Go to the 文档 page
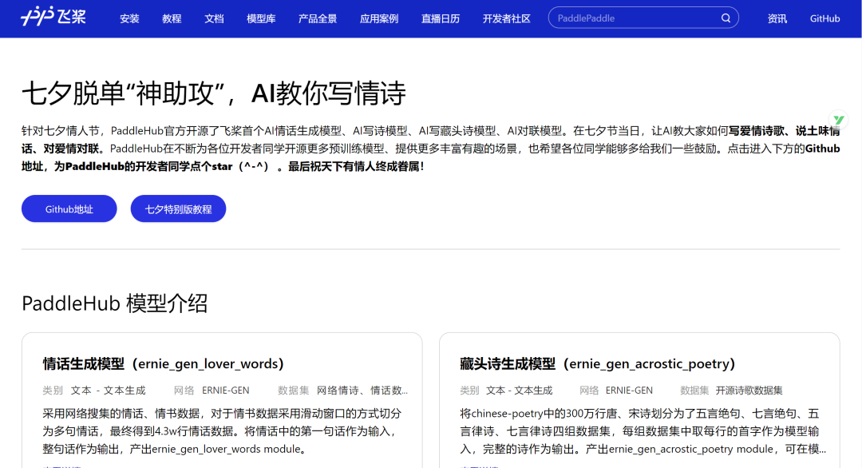This screenshot has height=468, width=862. (214, 18)
